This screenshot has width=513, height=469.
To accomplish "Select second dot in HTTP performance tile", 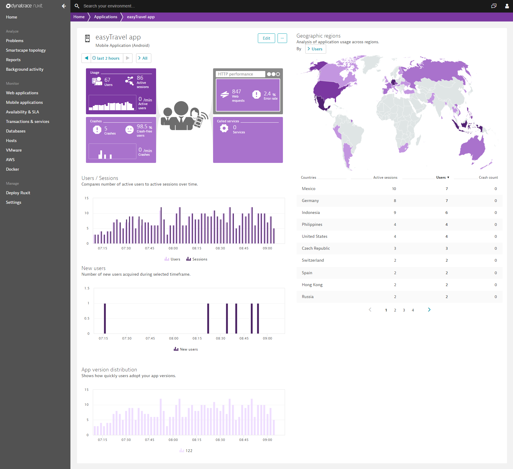I will click(273, 74).
